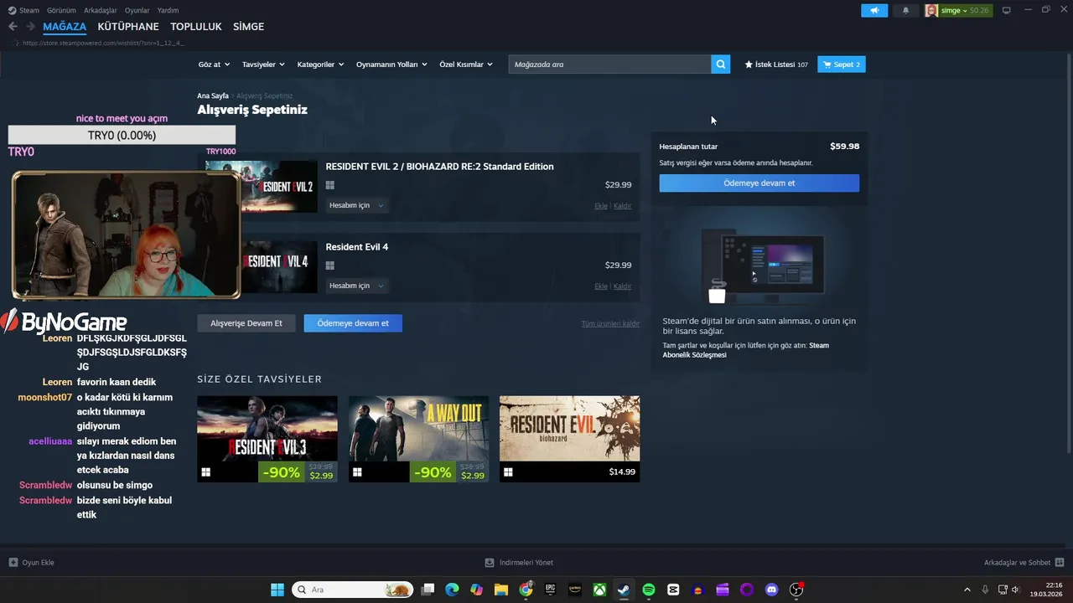Open OBS Studio from taskbar
Viewport: 1073px width, 603px height.
(x=796, y=590)
